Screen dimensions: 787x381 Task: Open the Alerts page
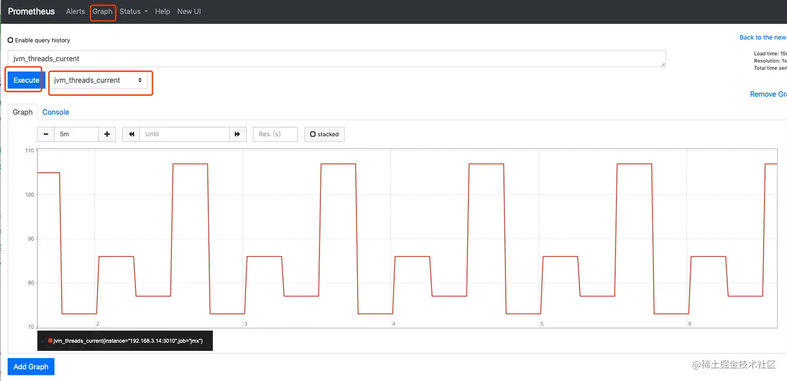[x=75, y=11]
